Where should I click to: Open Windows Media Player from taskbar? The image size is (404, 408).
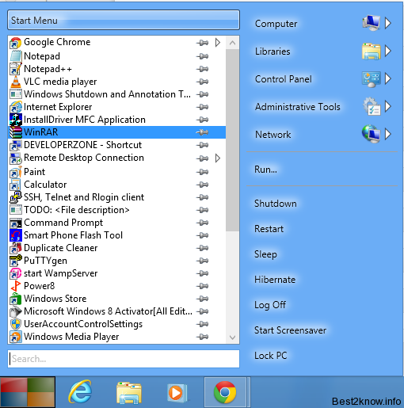[x=177, y=393]
